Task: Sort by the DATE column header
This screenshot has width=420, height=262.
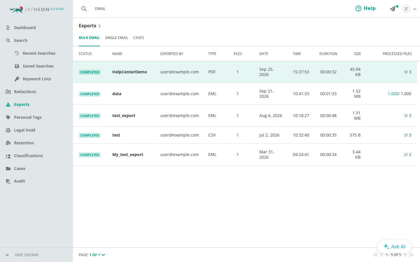Action: 264,54
